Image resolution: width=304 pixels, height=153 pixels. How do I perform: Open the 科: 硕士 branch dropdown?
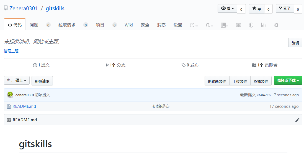17,80
